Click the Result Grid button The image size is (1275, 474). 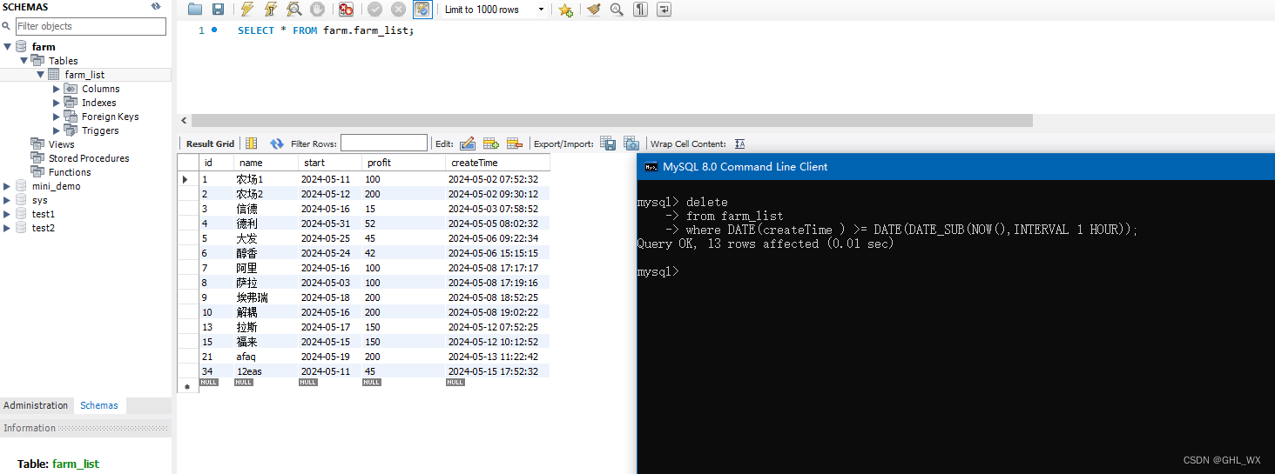[x=210, y=144]
